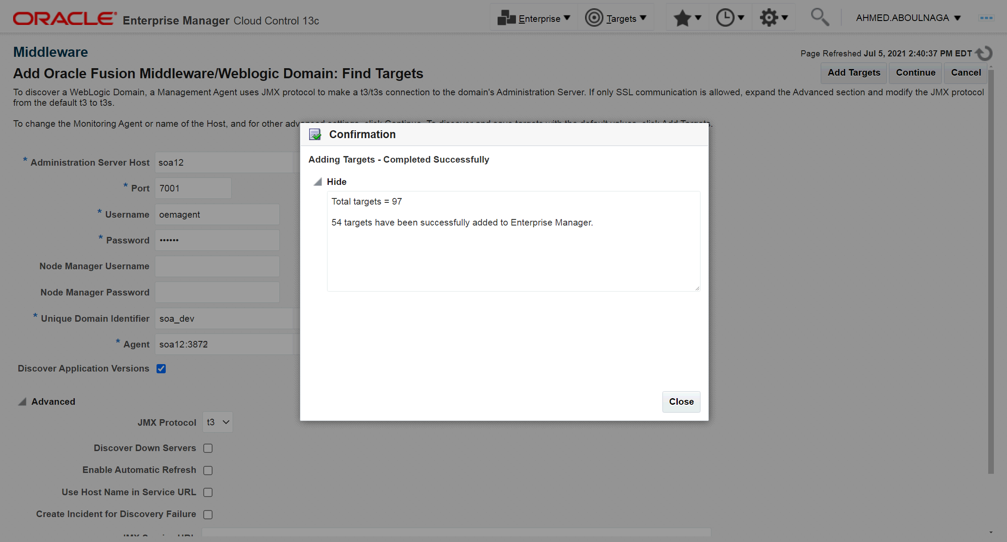Open the History clock menu
The height and width of the screenshot is (542, 1007).
[x=729, y=18]
